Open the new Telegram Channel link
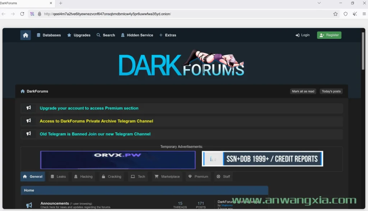The width and height of the screenshot is (368, 211). 95,134
